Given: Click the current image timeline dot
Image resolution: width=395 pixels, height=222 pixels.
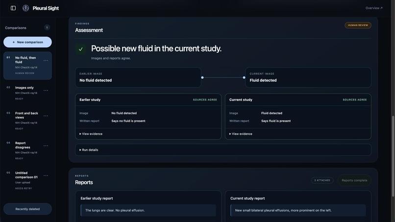Looking at the screenshot, I should [244, 77].
